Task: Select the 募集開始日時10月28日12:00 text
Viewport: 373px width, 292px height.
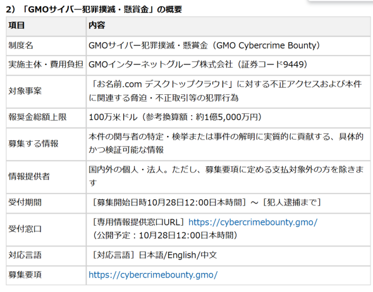Action: 169,203
